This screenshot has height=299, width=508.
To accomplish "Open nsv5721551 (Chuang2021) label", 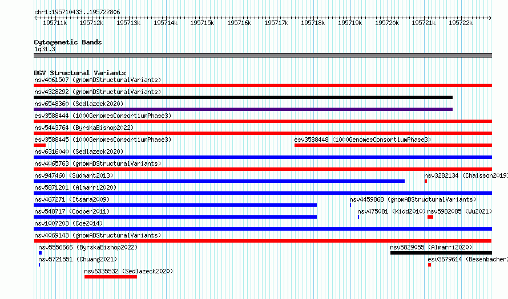I will point(78,259).
